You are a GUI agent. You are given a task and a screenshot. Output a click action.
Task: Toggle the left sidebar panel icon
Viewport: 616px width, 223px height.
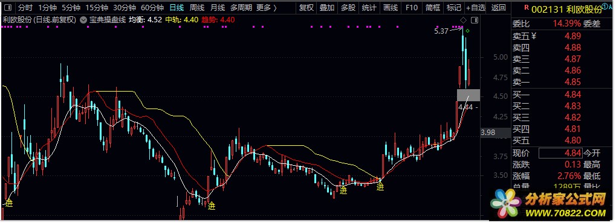(8, 7)
